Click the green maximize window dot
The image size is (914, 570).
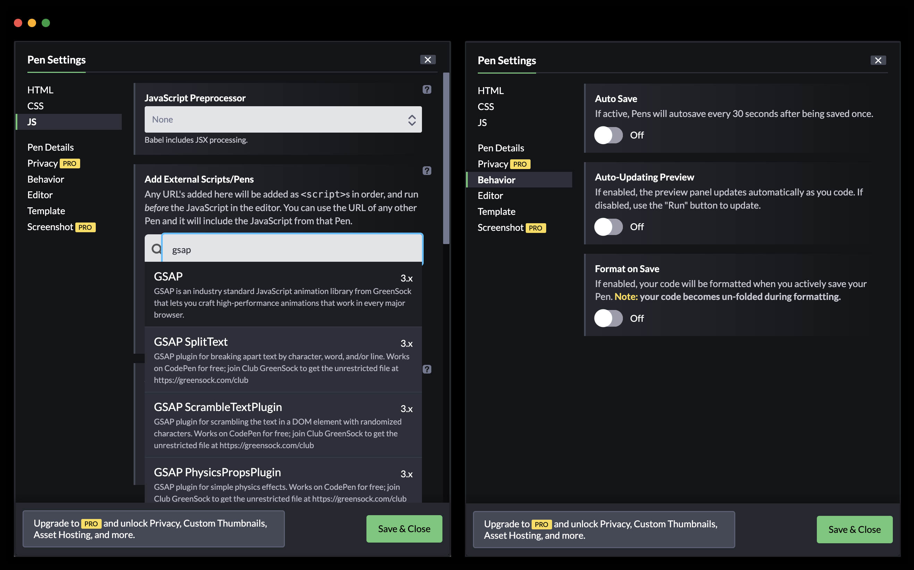tap(45, 23)
